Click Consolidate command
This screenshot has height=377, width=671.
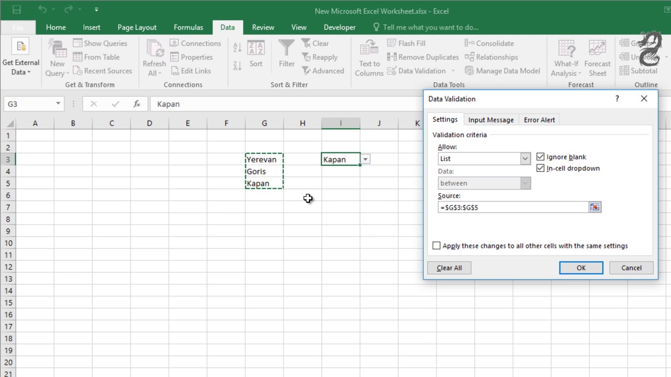click(x=489, y=43)
